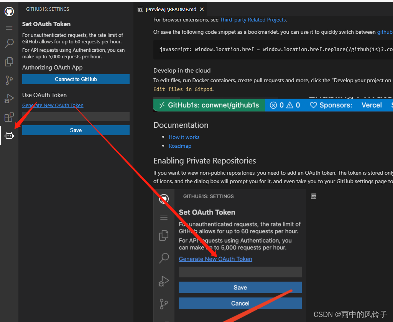Select the [Preview] README.md tab
The width and height of the screenshot is (393, 322).
(171, 9)
